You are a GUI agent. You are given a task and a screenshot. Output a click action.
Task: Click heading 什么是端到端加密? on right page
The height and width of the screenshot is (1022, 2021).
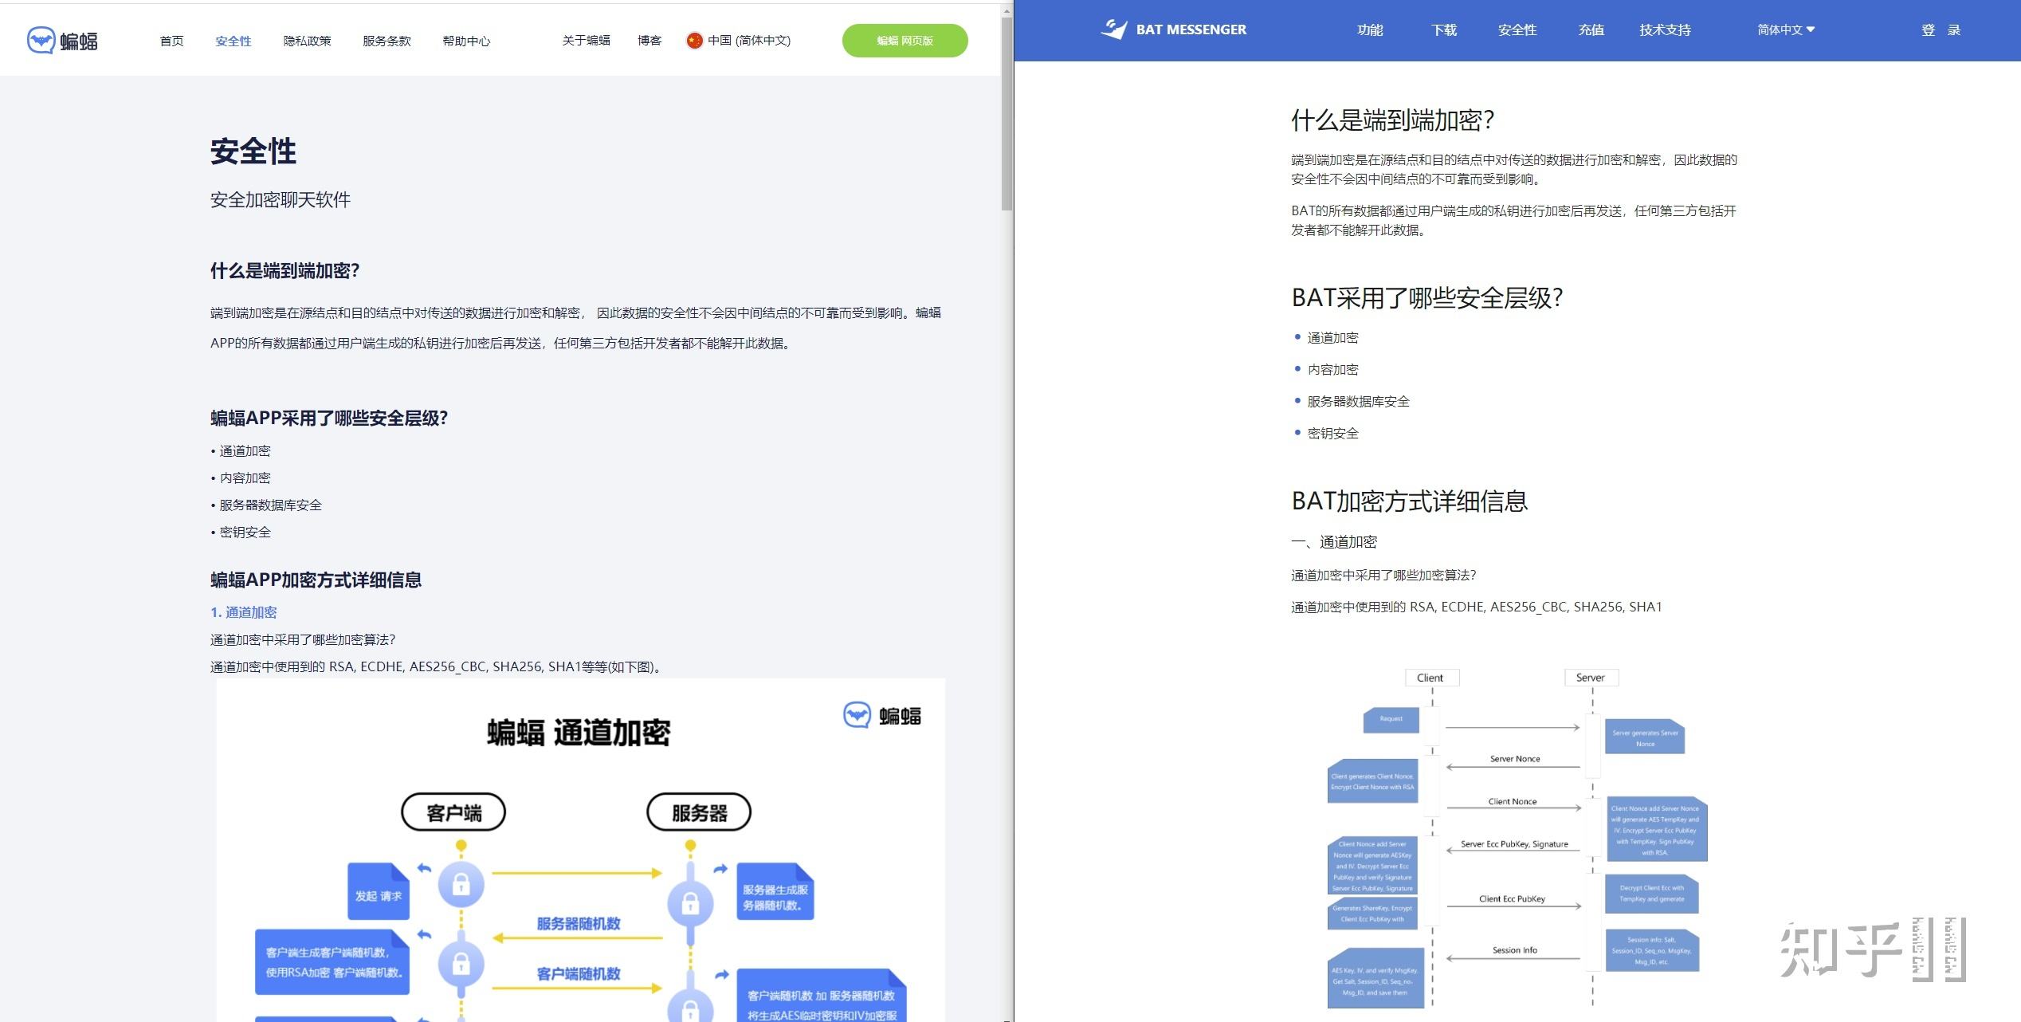pyautogui.click(x=1392, y=120)
